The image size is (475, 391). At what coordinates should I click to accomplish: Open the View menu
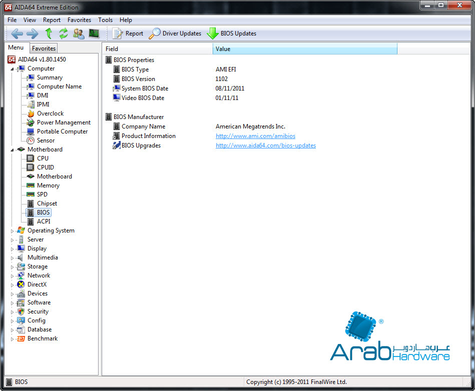(30, 20)
